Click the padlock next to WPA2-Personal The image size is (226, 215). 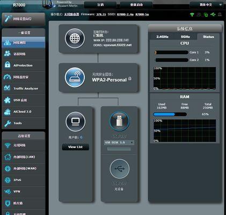click(130, 78)
